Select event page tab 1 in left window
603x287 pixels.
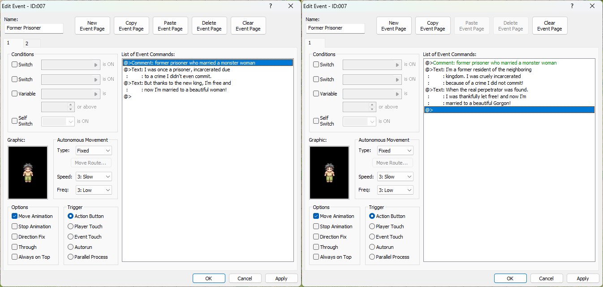pyautogui.click(x=13, y=43)
